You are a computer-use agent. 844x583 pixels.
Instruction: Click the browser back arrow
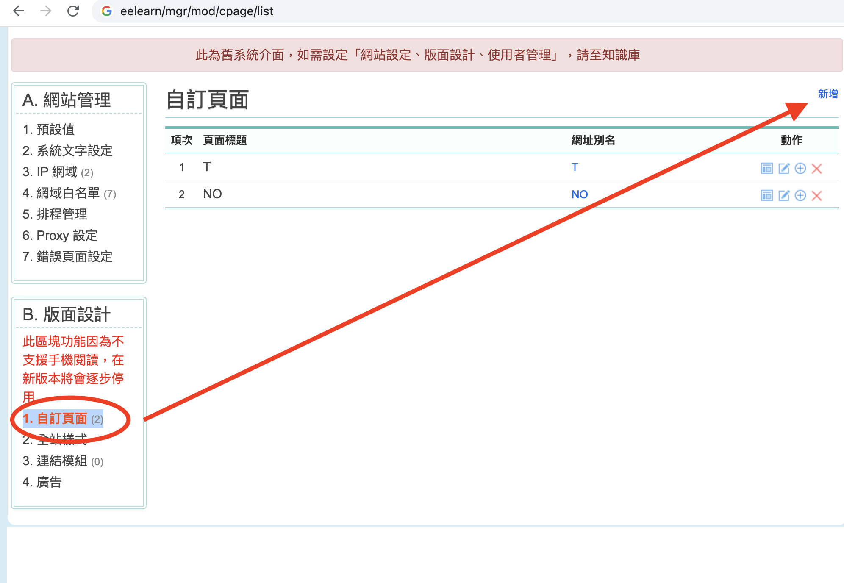click(x=19, y=11)
